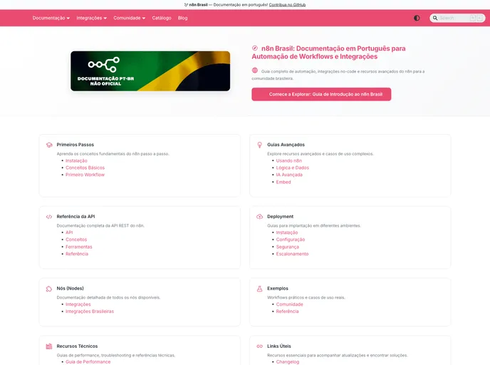Open Referência under Referência da API

pyautogui.click(x=77, y=254)
